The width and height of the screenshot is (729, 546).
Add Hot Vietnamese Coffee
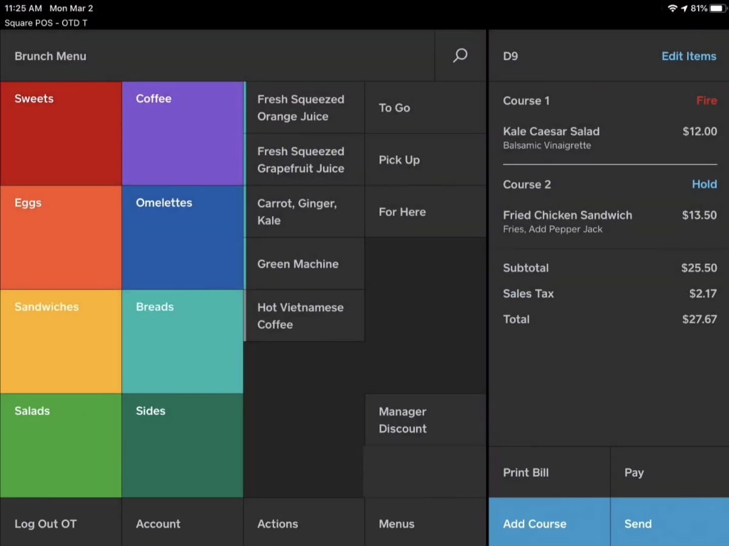pyautogui.click(x=304, y=315)
